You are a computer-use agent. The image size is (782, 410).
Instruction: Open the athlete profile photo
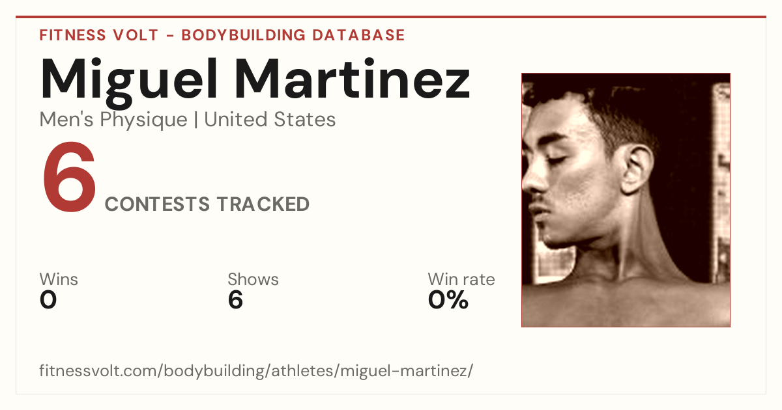[626, 200]
